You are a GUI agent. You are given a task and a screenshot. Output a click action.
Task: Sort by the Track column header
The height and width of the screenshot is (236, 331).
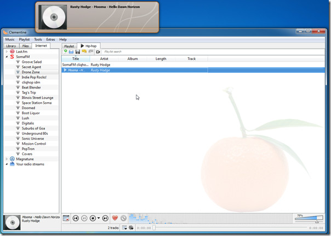[191, 59]
